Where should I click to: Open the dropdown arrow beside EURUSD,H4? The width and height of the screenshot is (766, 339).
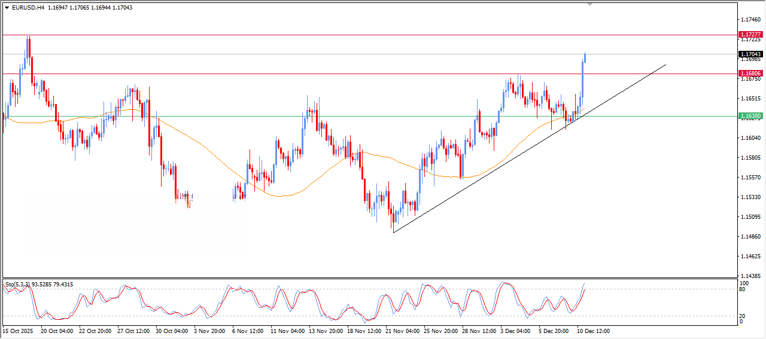pos(7,7)
